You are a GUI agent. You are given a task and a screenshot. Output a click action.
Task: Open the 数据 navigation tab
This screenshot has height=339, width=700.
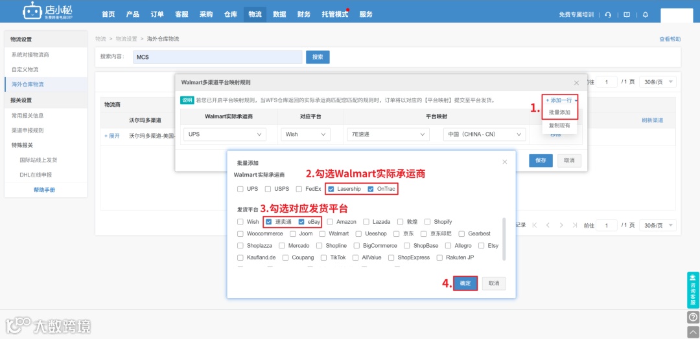[279, 14]
